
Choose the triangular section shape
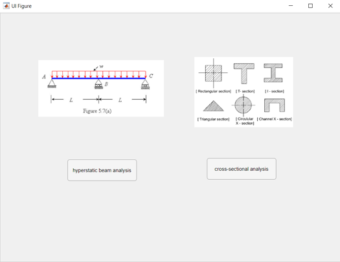[x=213, y=106]
